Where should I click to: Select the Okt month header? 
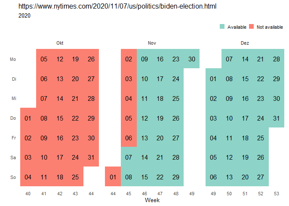[60, 43]
